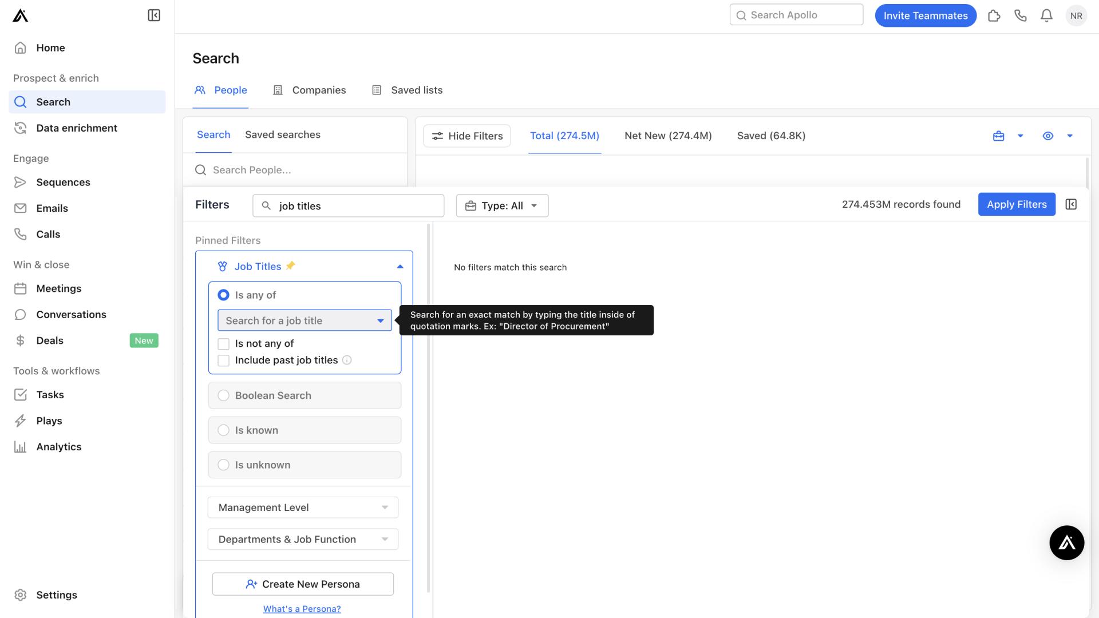1099x618 pixels.
Task: Click the eye view icon
Action: tap(1048, 136)
